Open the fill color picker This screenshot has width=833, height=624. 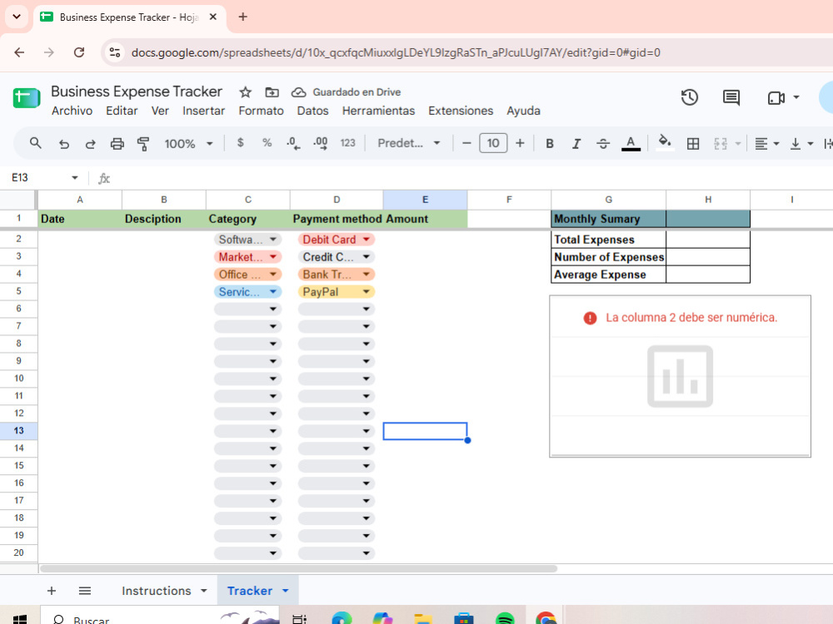[x=665, y=142]
